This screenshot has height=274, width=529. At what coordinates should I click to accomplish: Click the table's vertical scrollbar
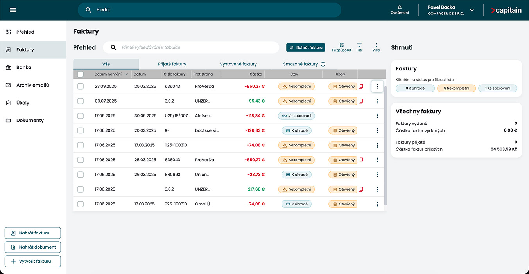point(385,145)
